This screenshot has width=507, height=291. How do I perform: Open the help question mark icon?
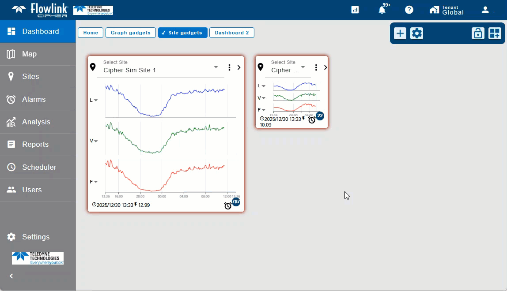[x=409, y=10]
